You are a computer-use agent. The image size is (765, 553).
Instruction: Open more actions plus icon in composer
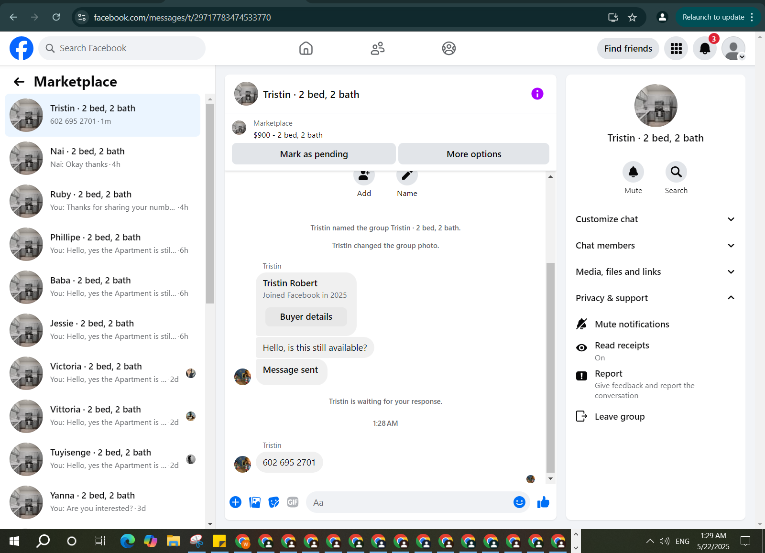point(235,502)
